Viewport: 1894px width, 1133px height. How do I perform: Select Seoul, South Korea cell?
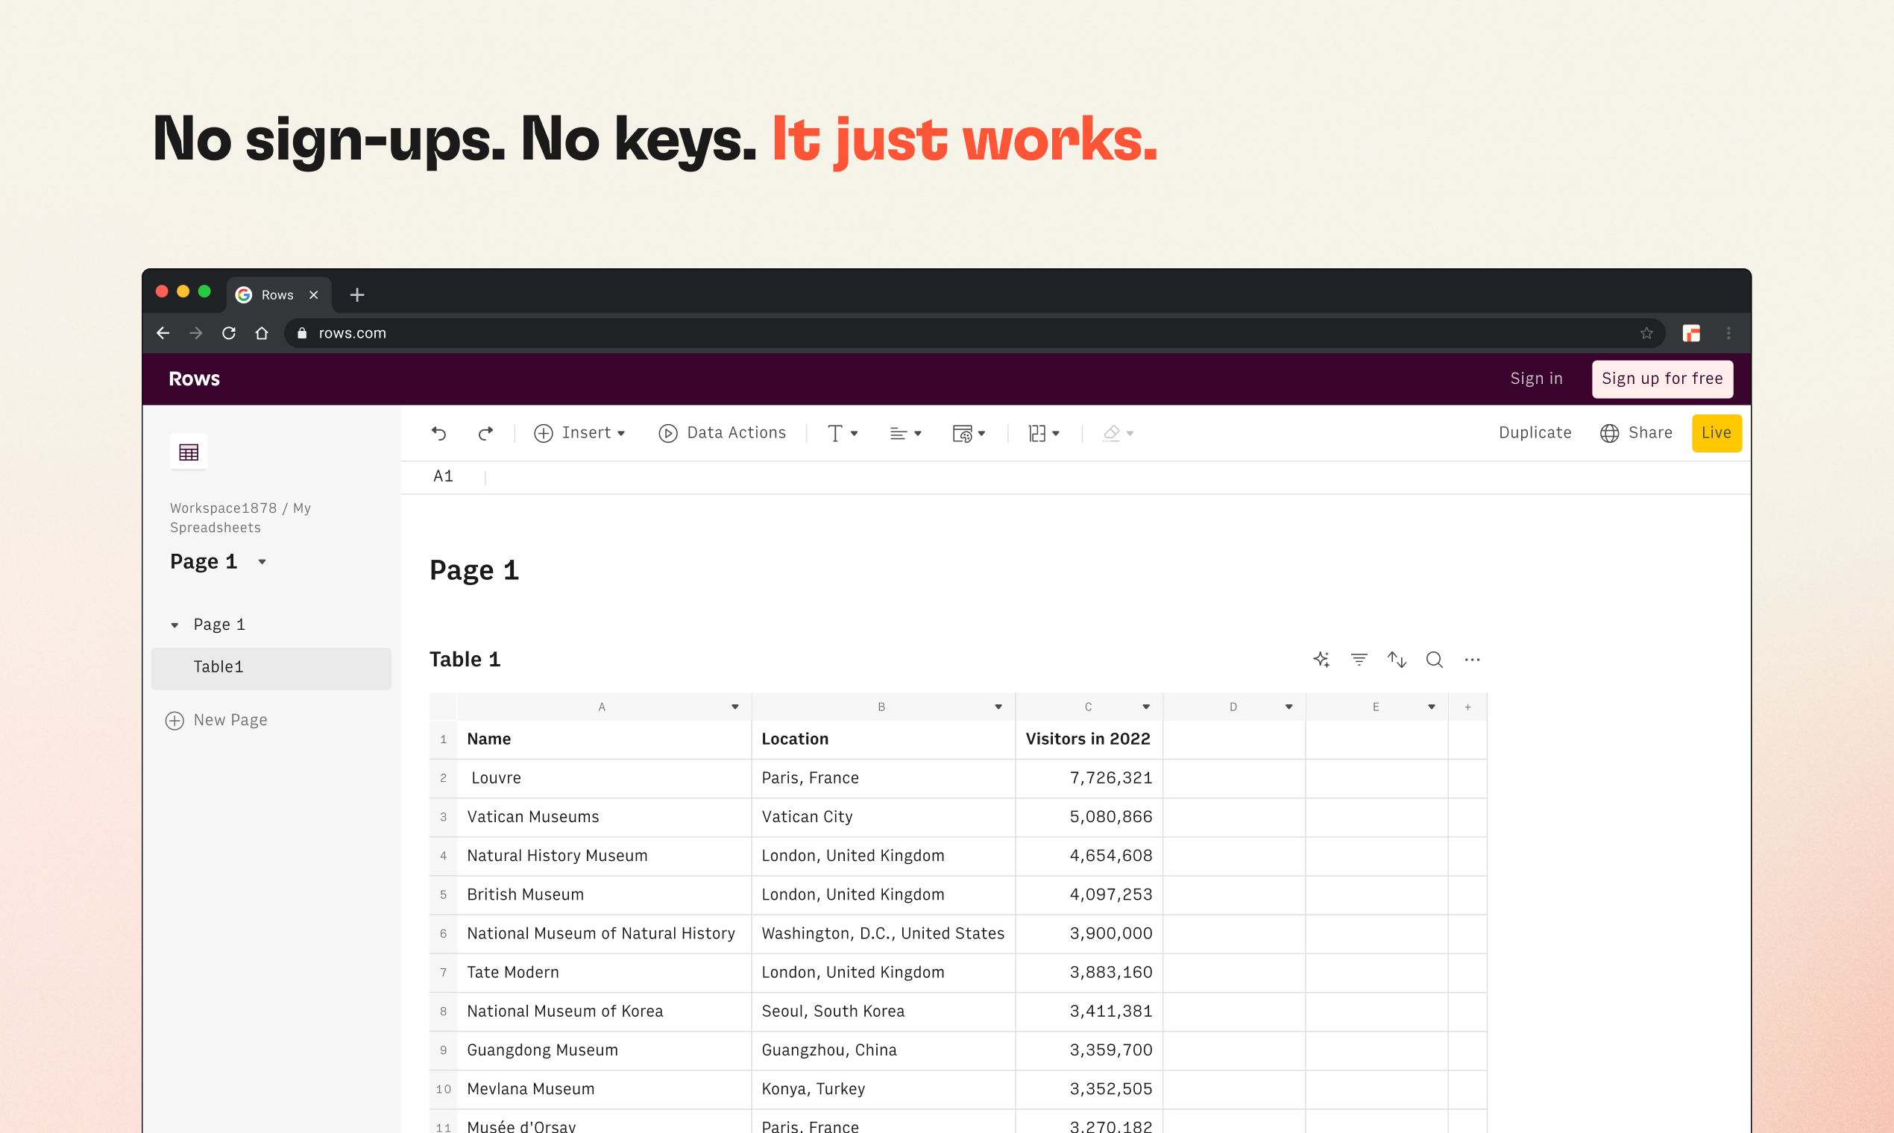pos(883,1012)
